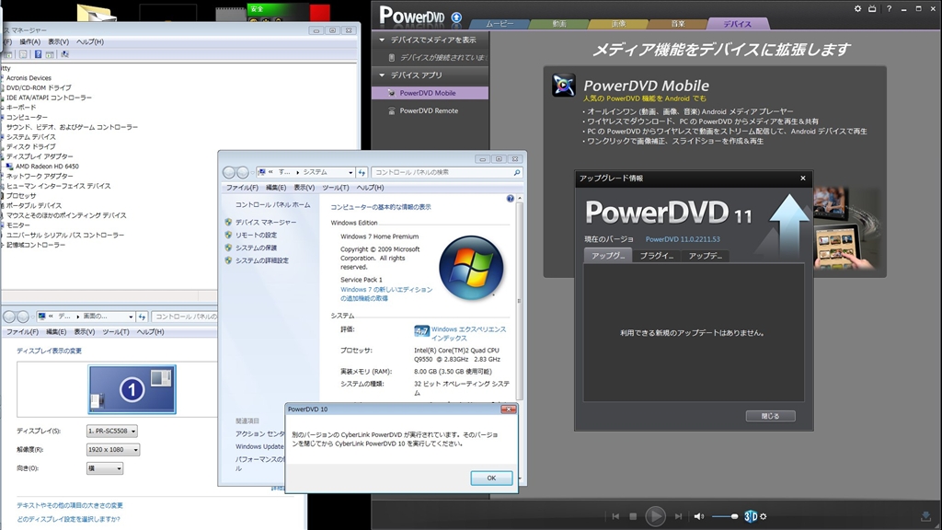Collapse the デバイスアプリ section

(382, 75)
